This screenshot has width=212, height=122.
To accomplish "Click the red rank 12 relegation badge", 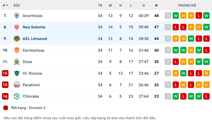I will (5, 73).
